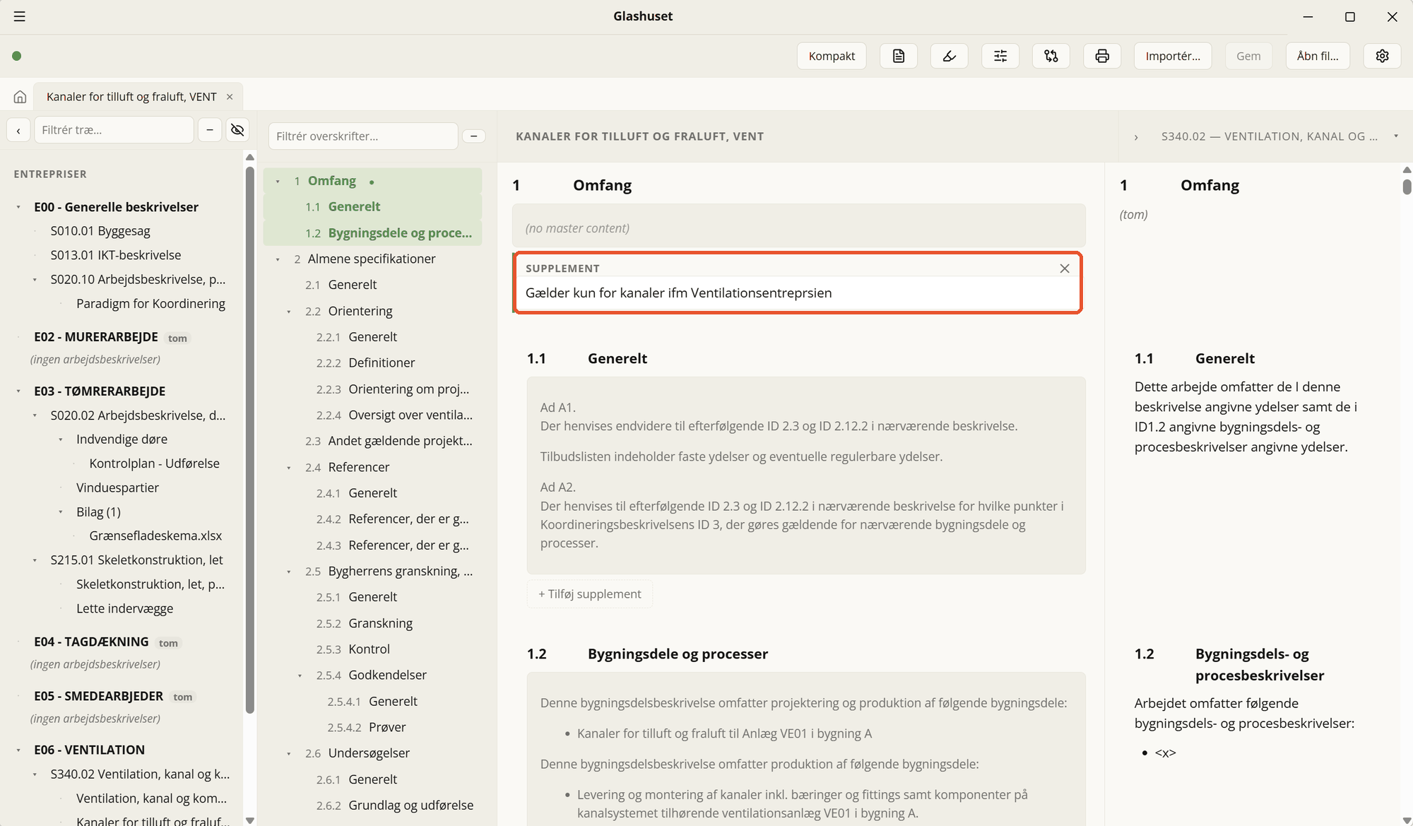Viewport: 1413px width, 826px height.
Task: Click the Åbn fil button
Action: [1318, 56]
